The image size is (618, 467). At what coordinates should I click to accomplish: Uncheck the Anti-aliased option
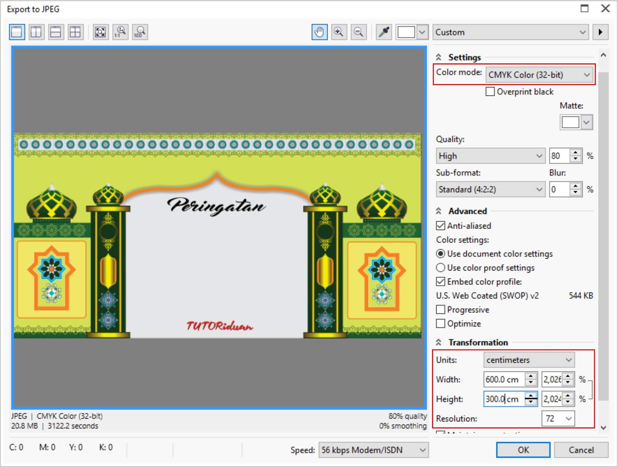[440, 226]
